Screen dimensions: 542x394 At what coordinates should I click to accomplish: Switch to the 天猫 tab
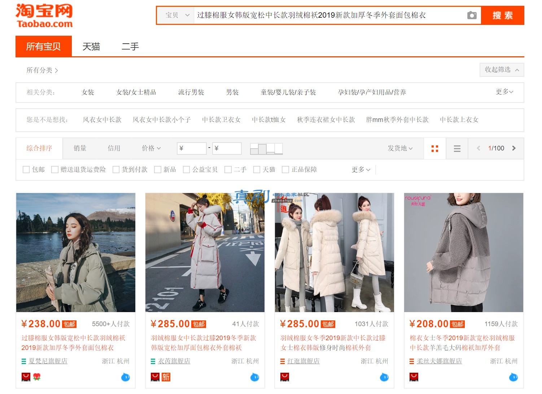91,47
